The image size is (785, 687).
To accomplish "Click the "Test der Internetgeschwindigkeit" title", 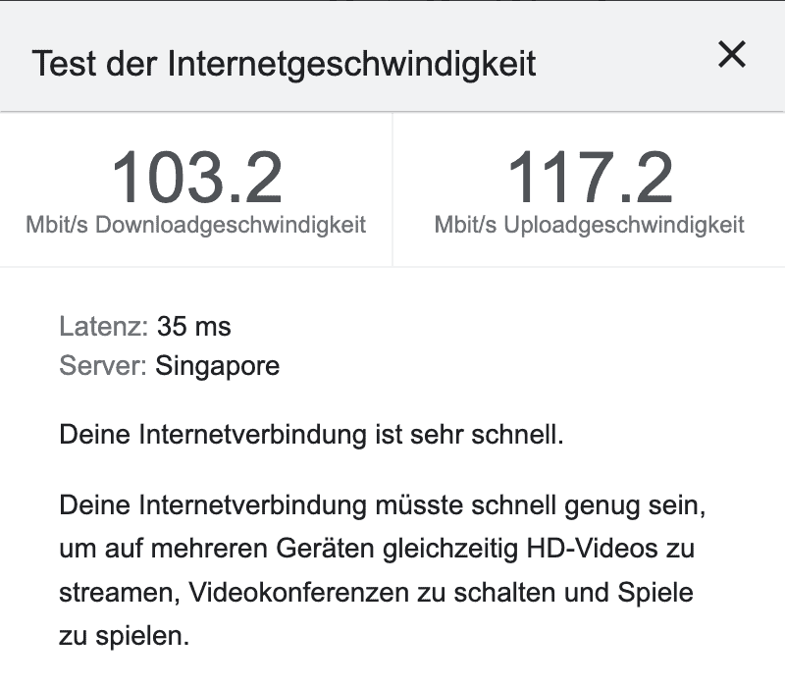I will click(x=284, y=64).
